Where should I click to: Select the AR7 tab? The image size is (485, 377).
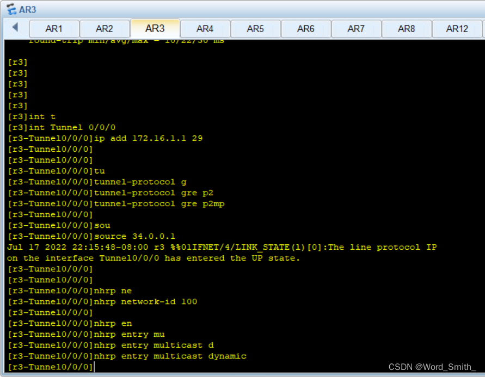coord(356,29)
